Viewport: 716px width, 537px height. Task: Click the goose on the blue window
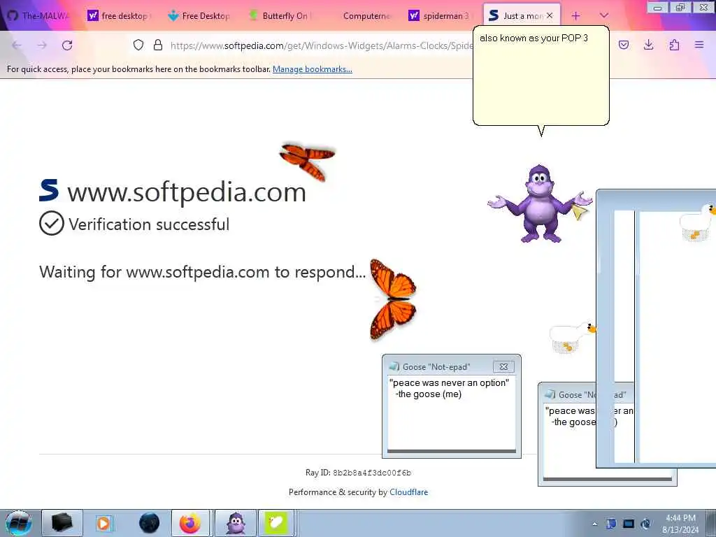(x=698, y=222)
